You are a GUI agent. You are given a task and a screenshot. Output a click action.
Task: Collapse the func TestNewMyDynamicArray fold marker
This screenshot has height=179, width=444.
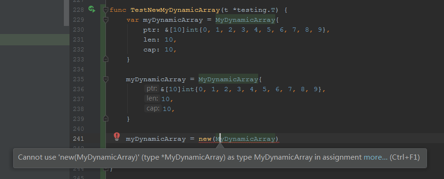tap(105, 10)
